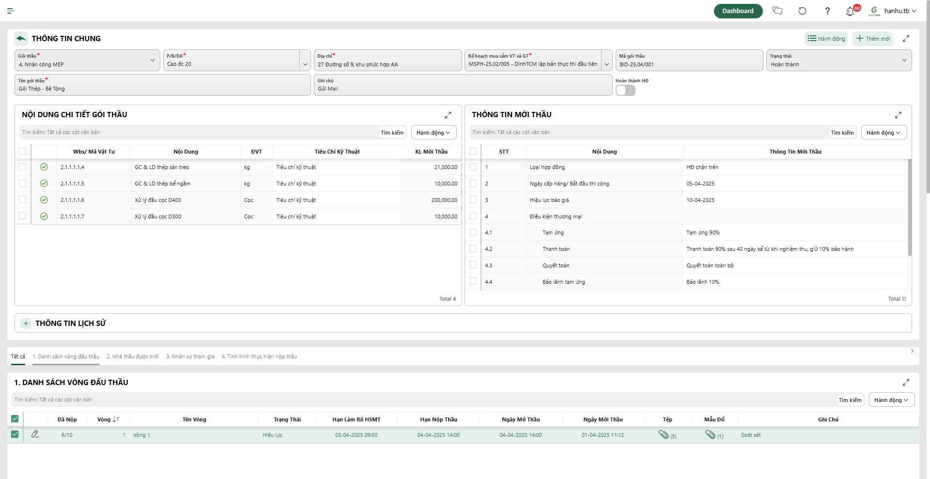
Task: Click Tìm kiếm in mời thầu panel
Action: coord(842,133)
